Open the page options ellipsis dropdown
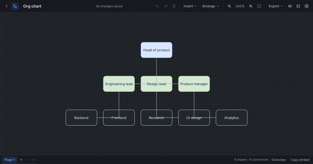313x164 pixels. coord(31,160)
